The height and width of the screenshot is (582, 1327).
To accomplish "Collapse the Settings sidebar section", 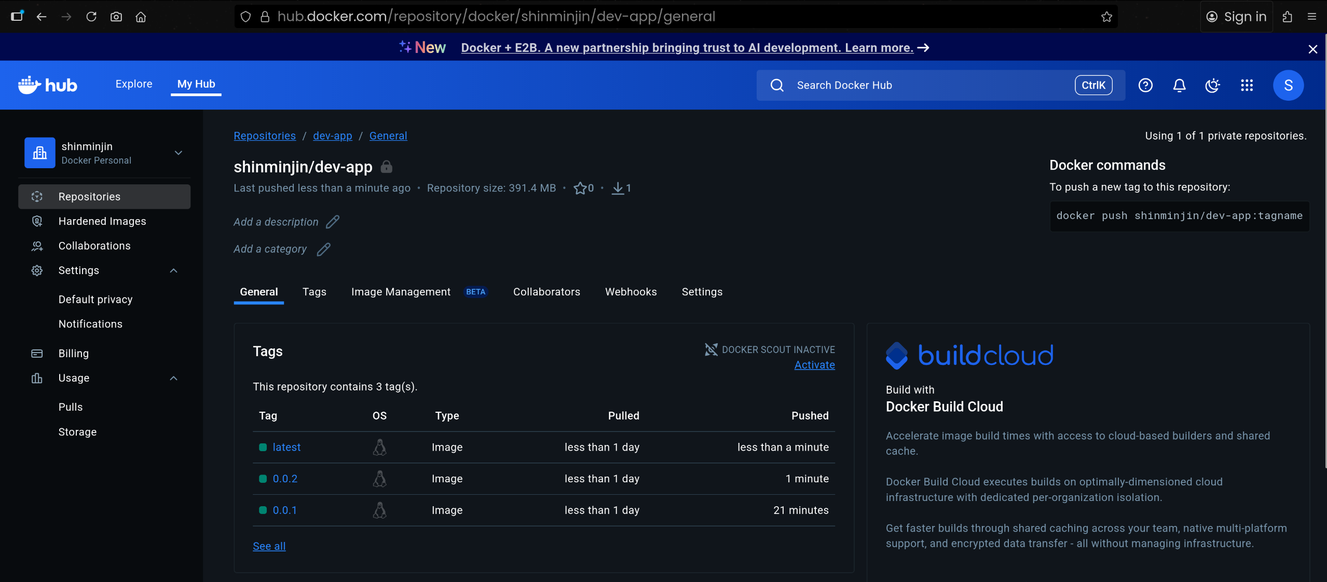I will (174, 270).
